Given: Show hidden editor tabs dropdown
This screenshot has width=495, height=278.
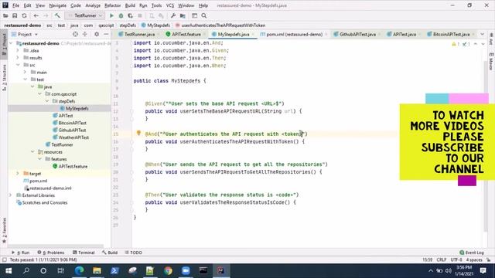Looking at the screenshot, I should coord(482,34).
